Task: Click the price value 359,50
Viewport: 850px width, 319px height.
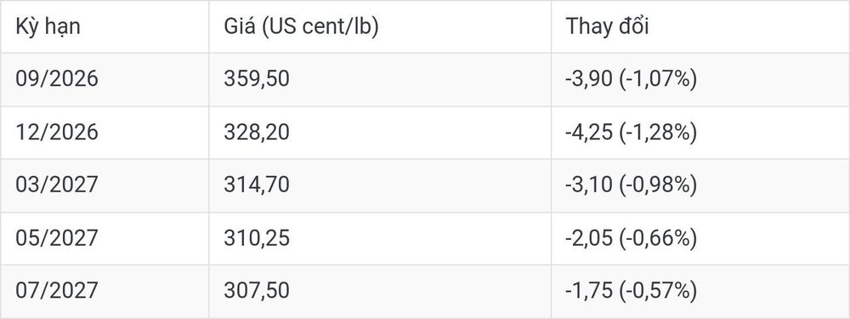Action: click(257, 79)
